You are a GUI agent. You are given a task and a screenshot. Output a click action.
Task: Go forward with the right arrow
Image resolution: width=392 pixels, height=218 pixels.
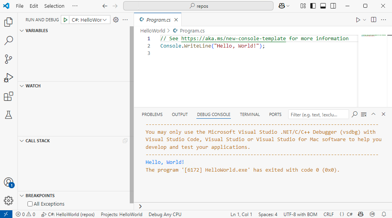point(115,6)
